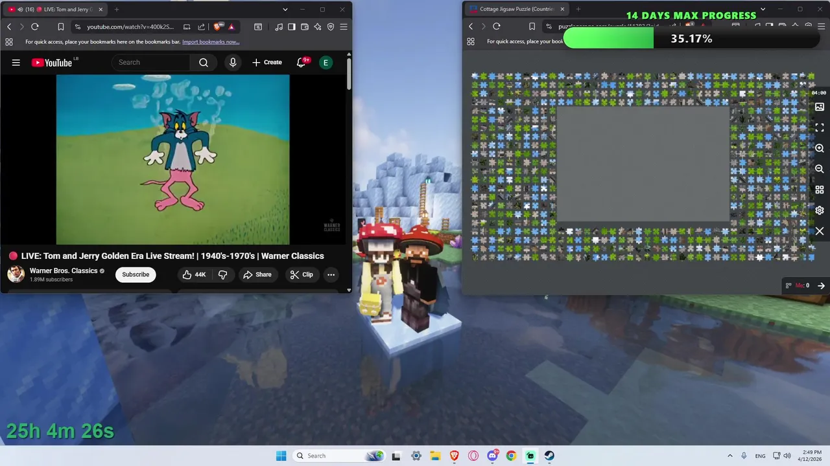This screenshot has width=830, height=466.
Task: Reload the YouTube page
Action: [35, 27]
